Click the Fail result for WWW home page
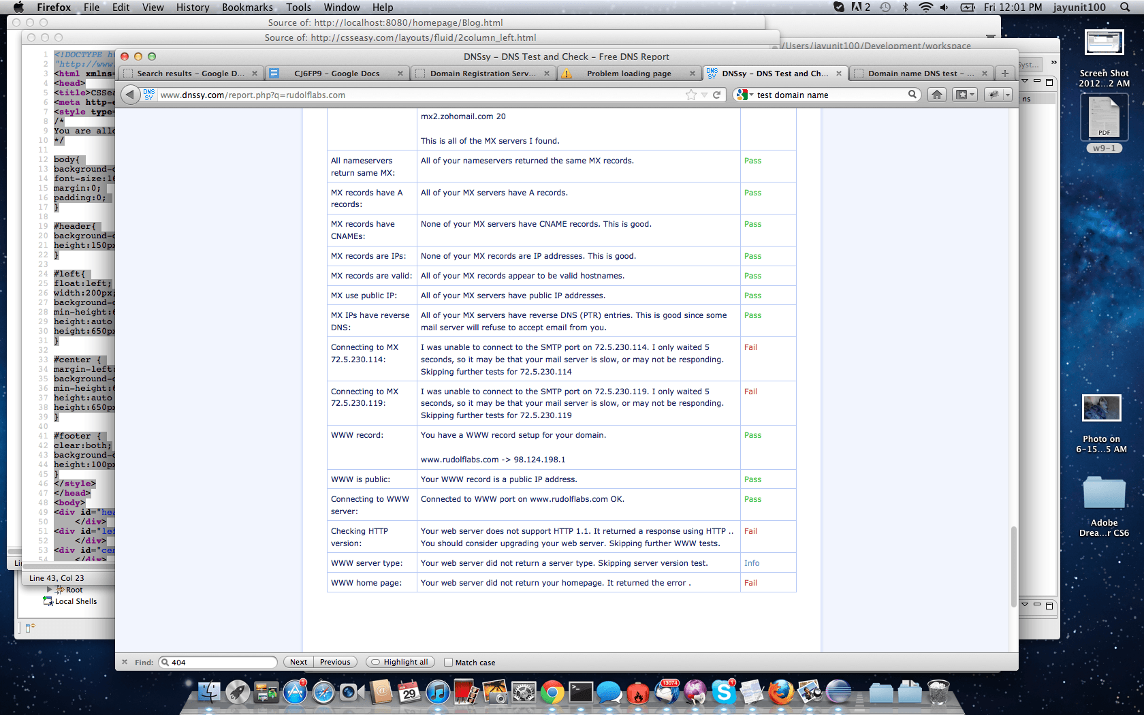The image size is (1144, 715). point(750,583)
